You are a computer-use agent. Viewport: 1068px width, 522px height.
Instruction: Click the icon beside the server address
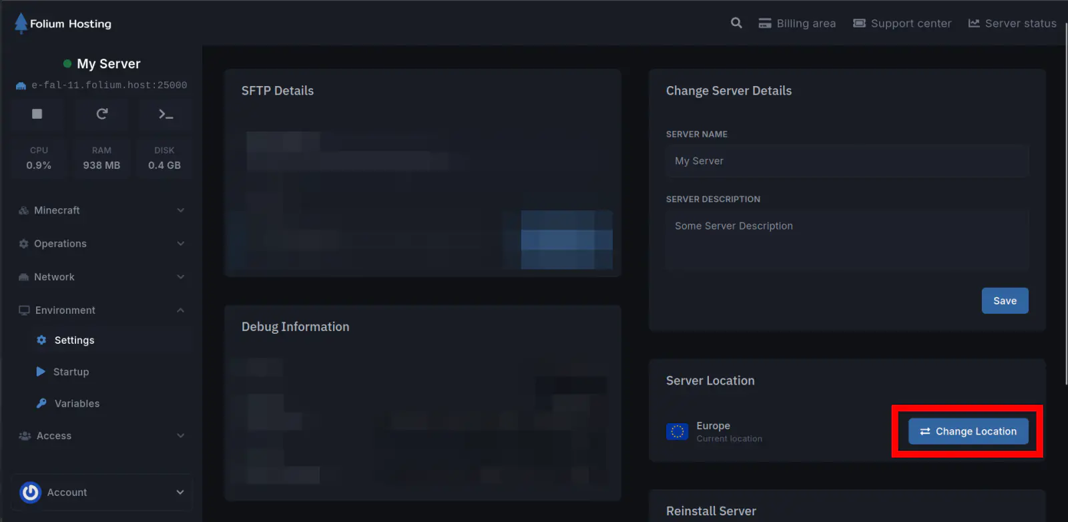point(21,85)
